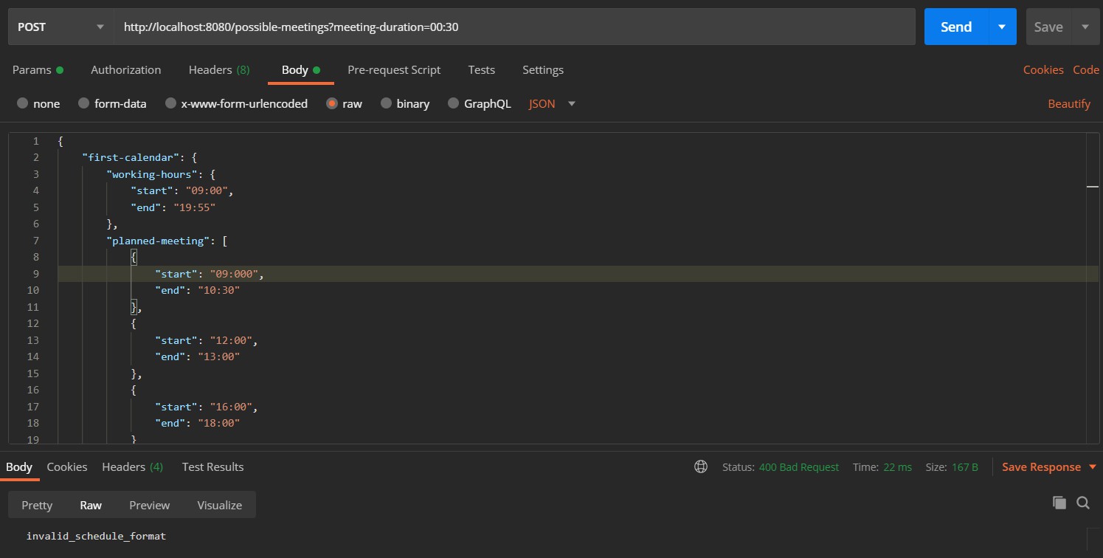The image size is (1103, 558).
Task: Click the "planned-meeting" key on line 7
Action: (159, 241)
